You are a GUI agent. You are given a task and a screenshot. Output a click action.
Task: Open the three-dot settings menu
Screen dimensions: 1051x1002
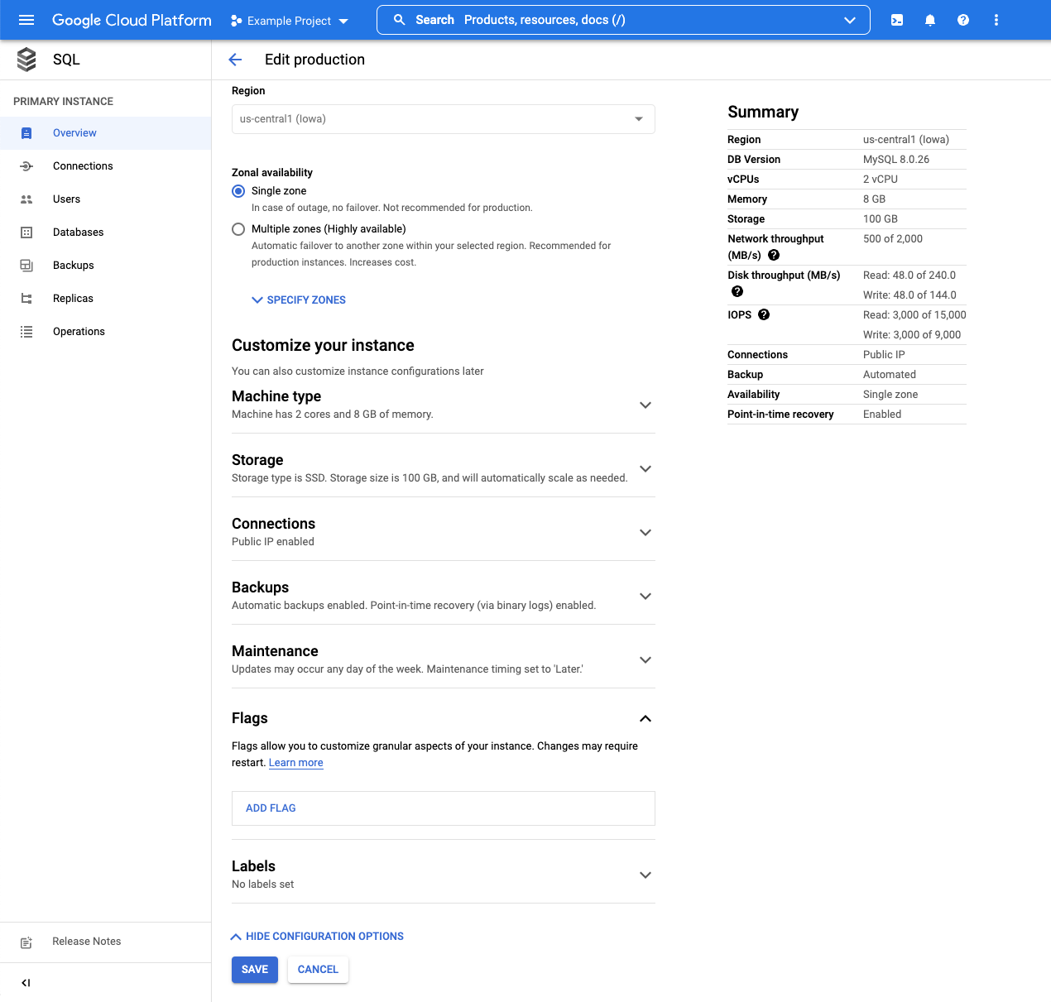[x=996, y=20]
